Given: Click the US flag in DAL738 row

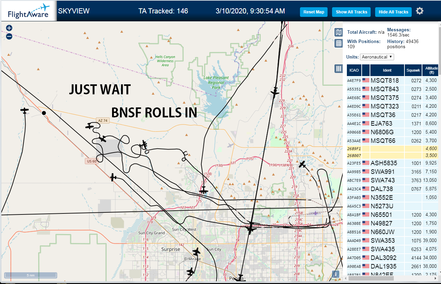Looking at the screenshot, I should [365, 189].
